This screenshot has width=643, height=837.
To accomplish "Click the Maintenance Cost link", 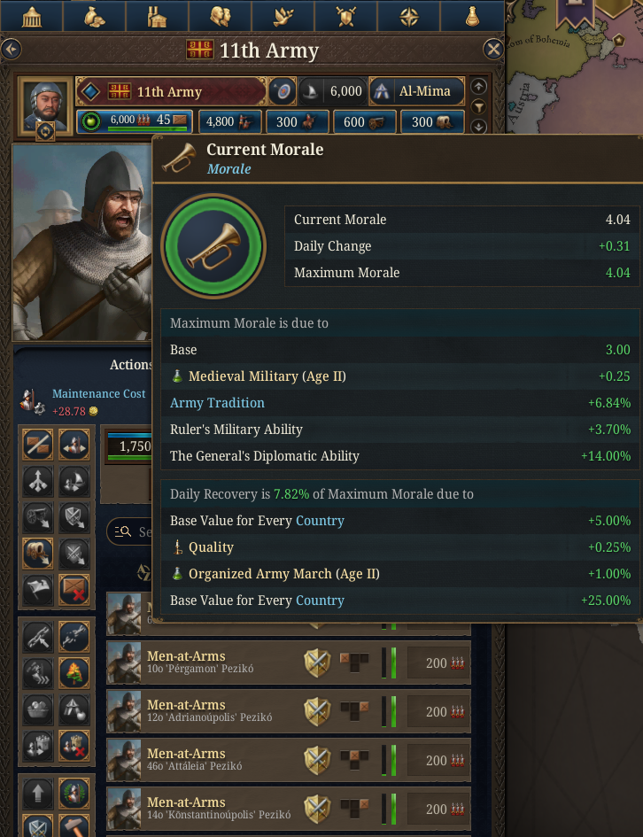I will click(x=98, y=394).
